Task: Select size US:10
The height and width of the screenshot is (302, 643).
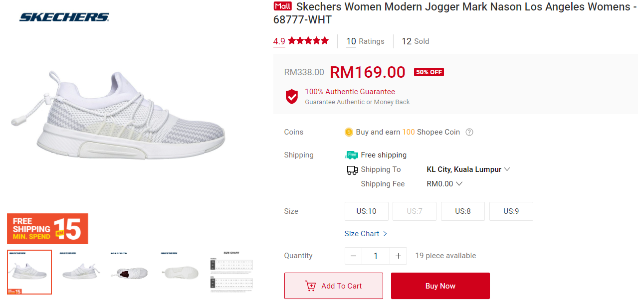Action: 366,211
